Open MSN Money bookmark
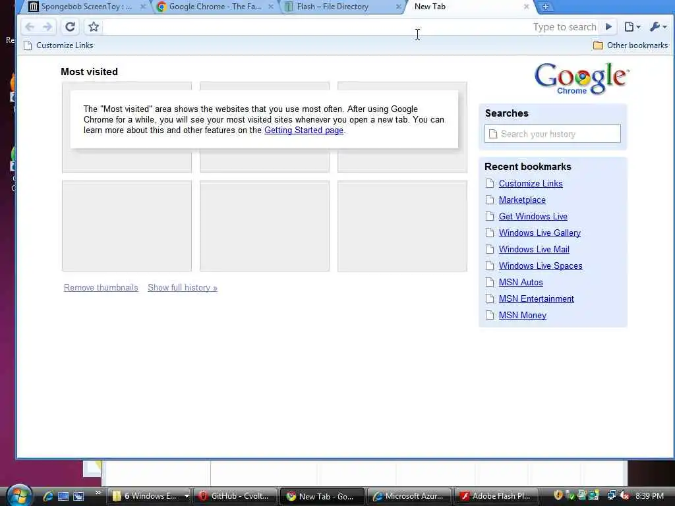The width and height of the screenshot is (675, 506). tap(523, 316)
